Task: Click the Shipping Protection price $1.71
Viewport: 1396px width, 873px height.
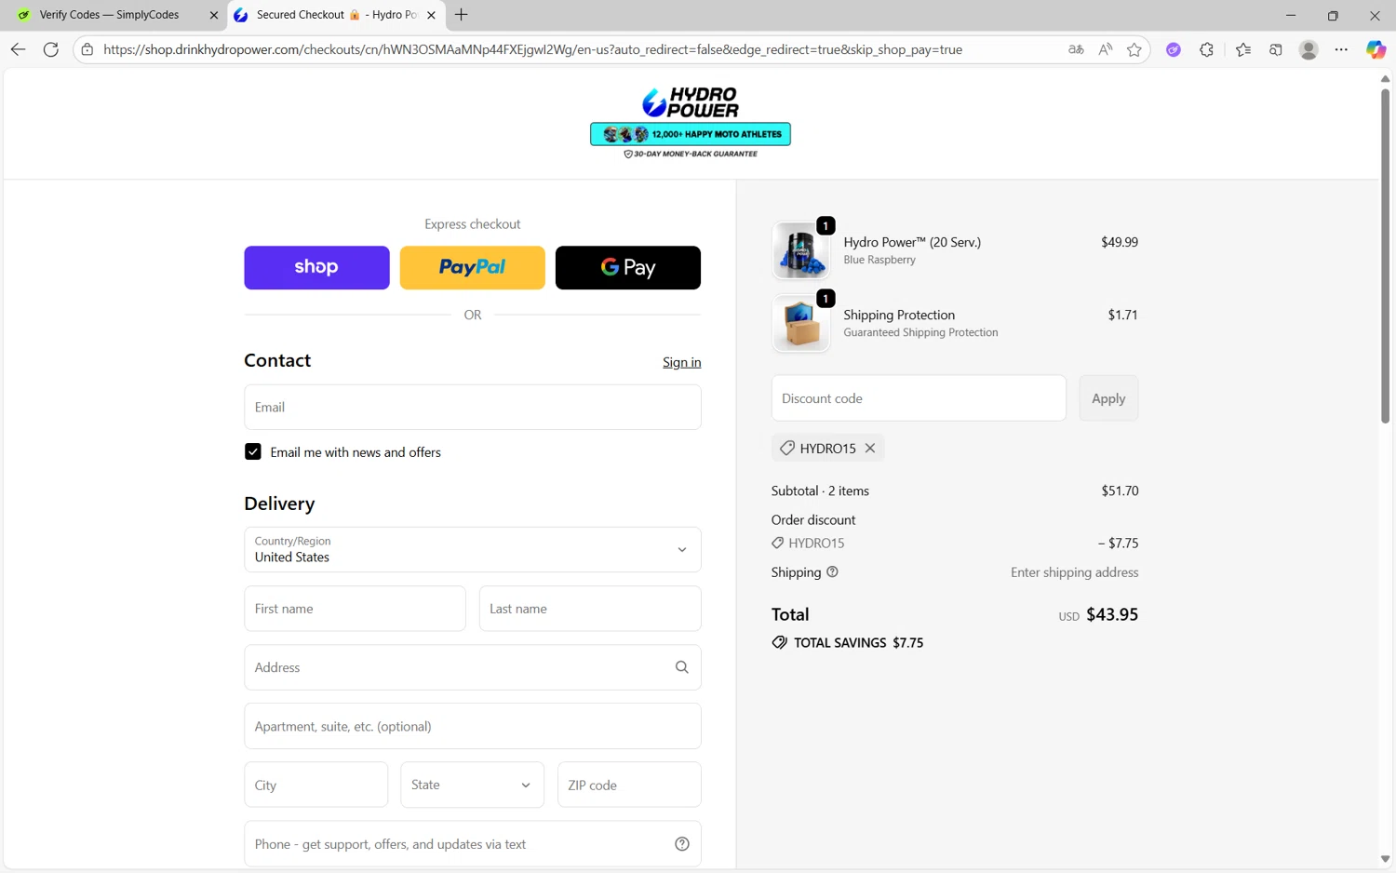Action: pos(1122,315)
